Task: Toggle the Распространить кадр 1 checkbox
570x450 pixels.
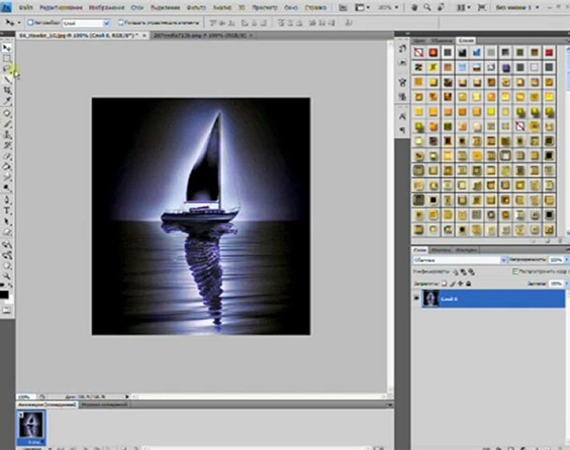Action: tap(515, 271)
